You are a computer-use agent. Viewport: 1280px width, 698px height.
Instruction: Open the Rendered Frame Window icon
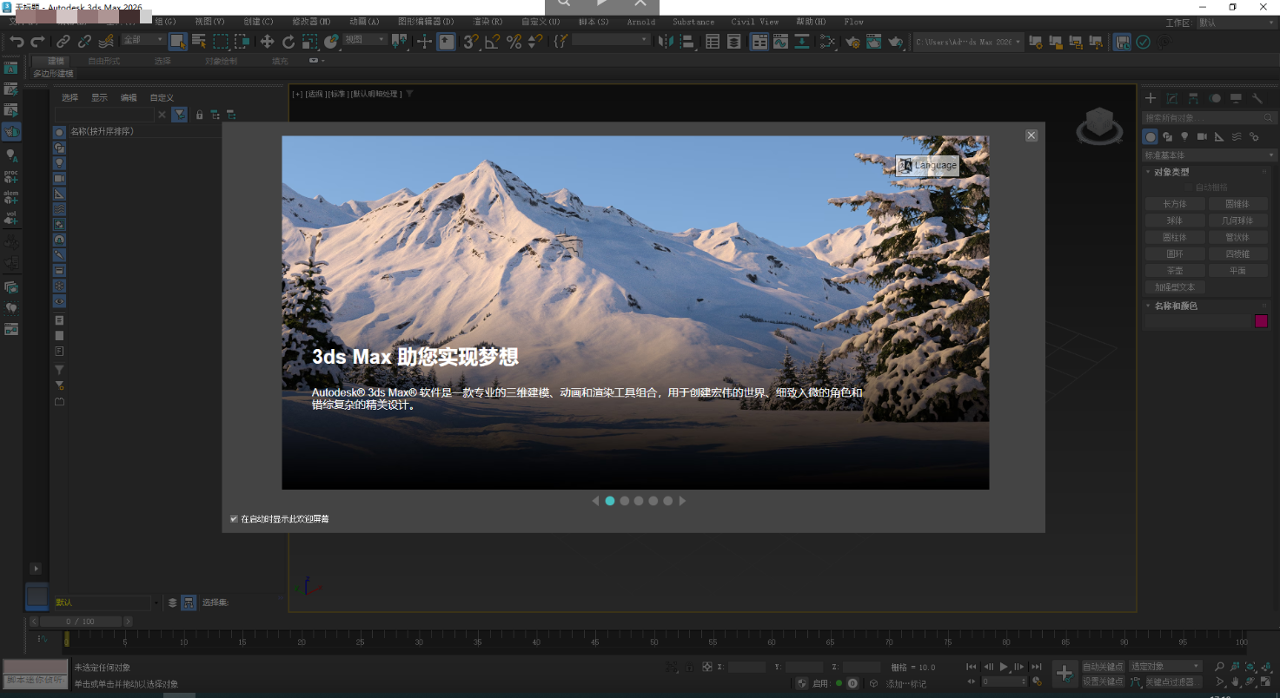[x=873, y=41]
